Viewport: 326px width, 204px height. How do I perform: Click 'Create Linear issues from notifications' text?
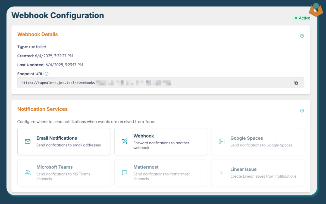point(264,176)
